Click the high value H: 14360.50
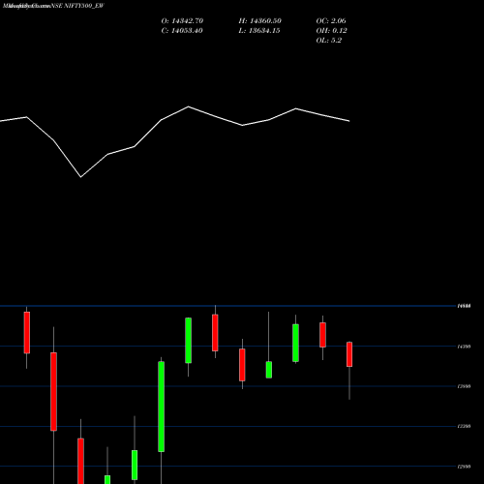The width and height of the screenshot is (484, 484). click(260, 21)
